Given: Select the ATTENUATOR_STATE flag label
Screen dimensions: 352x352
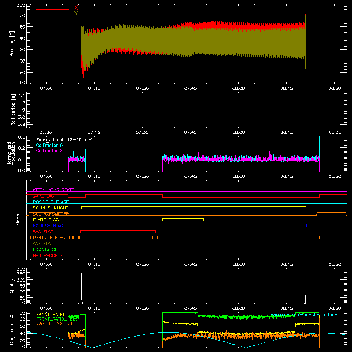Looking at the screenshot, I should [53, 190].
